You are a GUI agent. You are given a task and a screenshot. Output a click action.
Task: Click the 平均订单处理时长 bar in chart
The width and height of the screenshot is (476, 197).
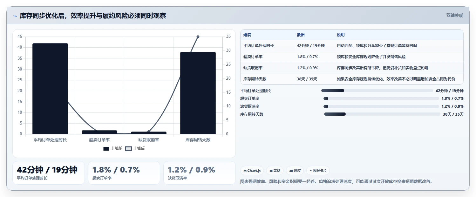tap(50, 89)
